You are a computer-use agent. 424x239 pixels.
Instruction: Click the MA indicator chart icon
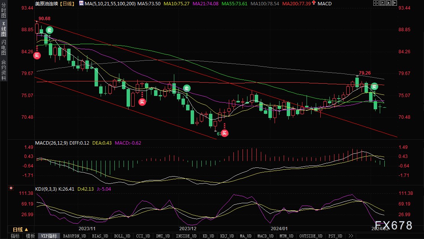(82, 3)
